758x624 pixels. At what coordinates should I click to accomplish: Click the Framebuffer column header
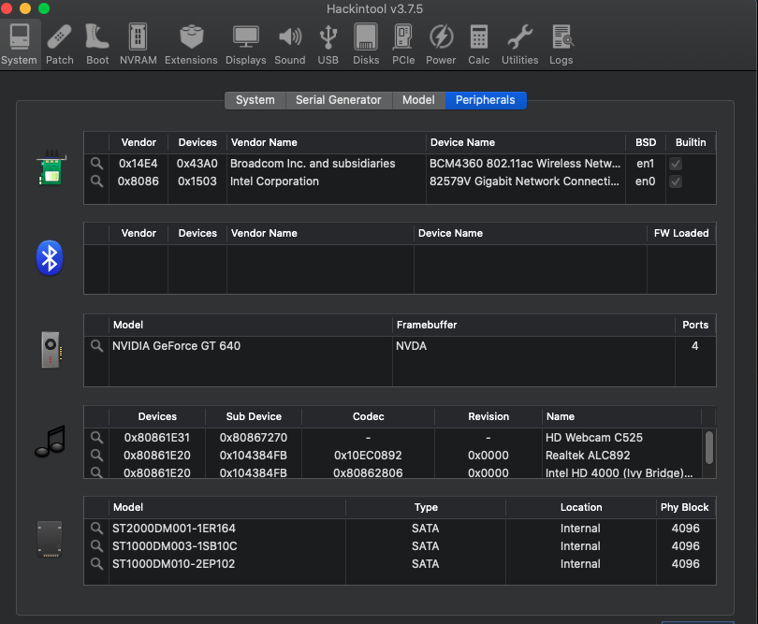[533, 325]
